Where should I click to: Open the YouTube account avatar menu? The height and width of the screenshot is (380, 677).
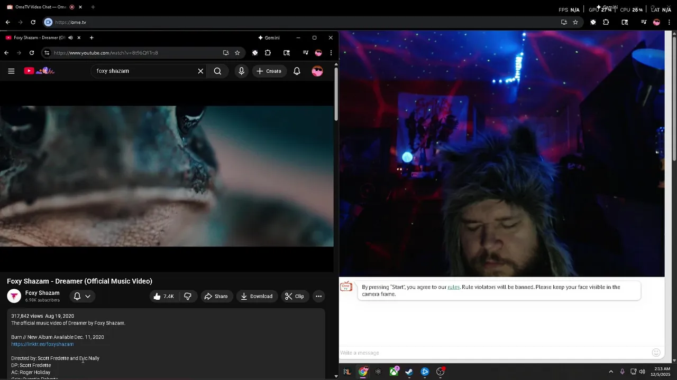(x=317, y=71)
